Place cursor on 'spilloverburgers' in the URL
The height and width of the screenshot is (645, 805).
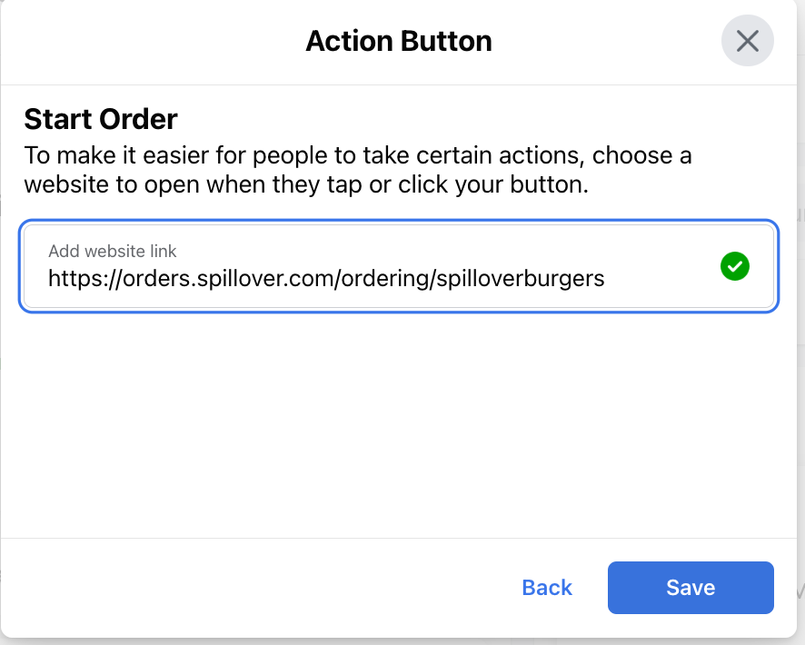[521, 279]
